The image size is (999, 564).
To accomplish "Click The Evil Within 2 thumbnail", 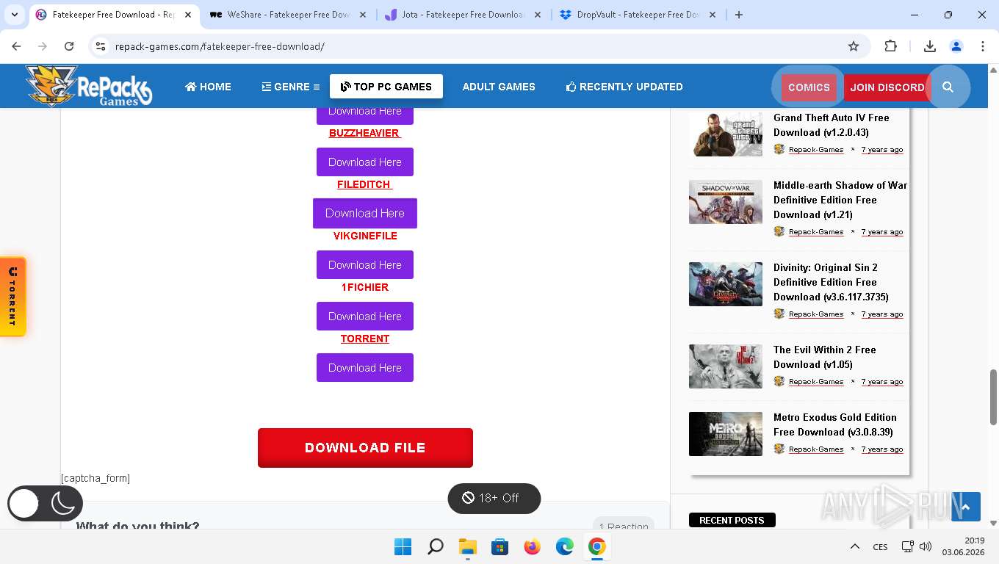I will (x=726, y=366).
